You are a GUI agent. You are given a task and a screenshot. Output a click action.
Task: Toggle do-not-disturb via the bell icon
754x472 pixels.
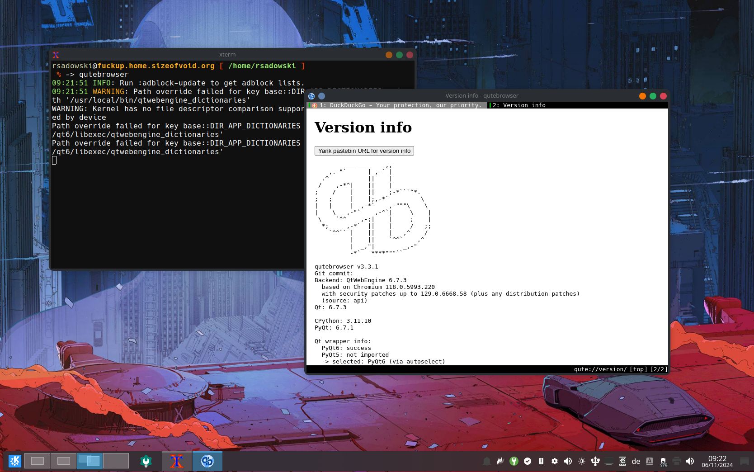[487, 461]
